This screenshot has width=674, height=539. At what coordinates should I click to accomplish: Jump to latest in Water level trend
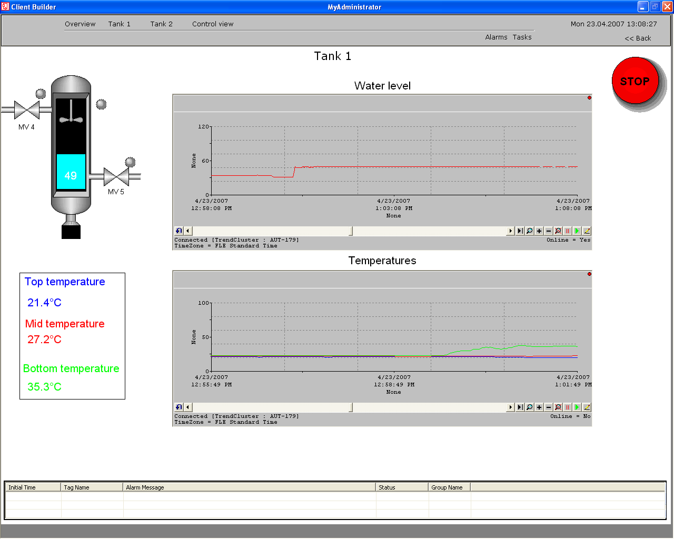pyautogui.click(x=520, y=231)
